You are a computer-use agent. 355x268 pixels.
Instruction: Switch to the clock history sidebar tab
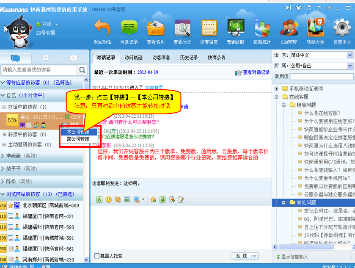coord(73,58)
